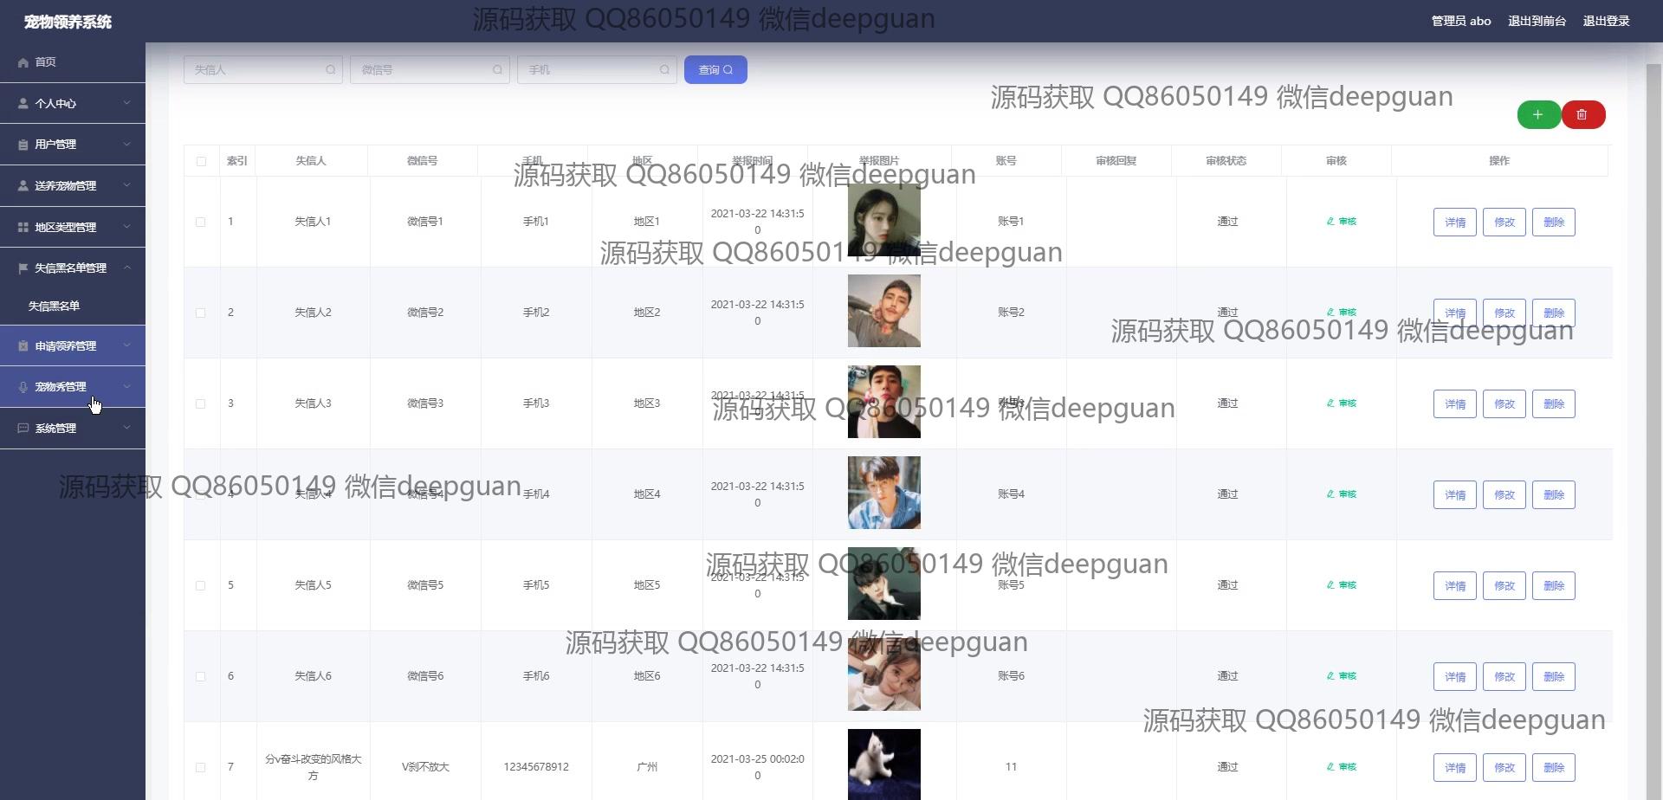Toggle the select-all checkbox in table header

[x=201, y=161]
